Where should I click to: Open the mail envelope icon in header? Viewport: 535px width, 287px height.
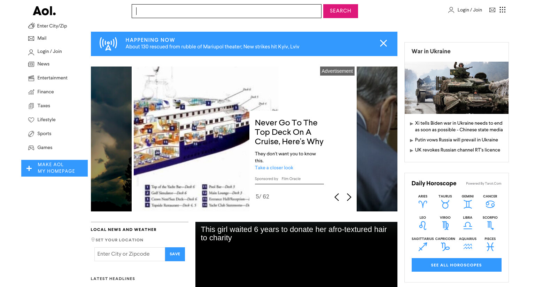492,10
